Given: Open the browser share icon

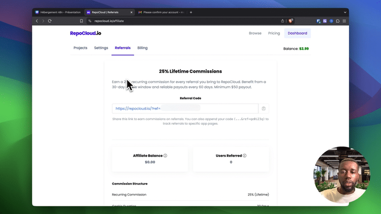Looking at the screenshot, I should point(283,21).
